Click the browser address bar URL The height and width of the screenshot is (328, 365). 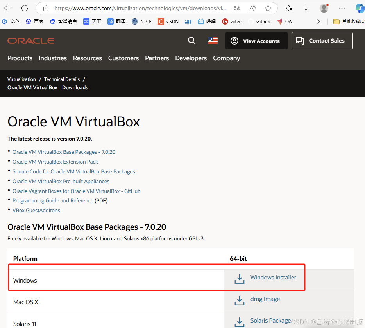[x=140, y=8]
